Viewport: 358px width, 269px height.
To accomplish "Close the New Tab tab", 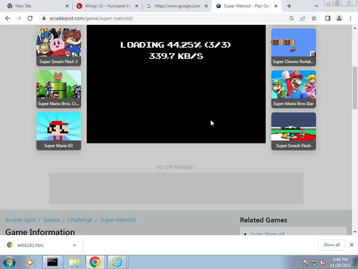I will (67, 6).
